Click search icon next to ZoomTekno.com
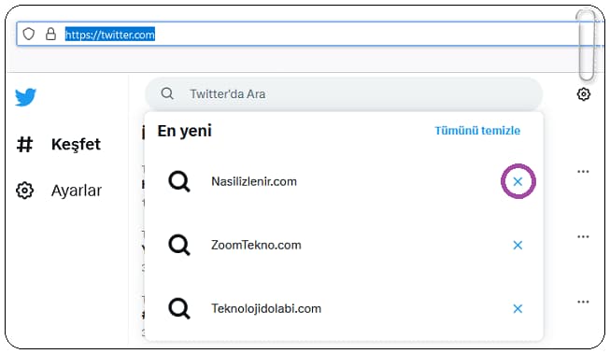Image resolution: width=610 pixels, height=354 pixels. click(x=179, y=245)
